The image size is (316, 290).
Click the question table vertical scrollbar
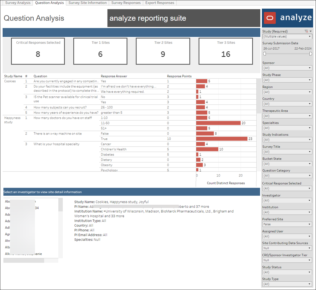coord(258,96)
